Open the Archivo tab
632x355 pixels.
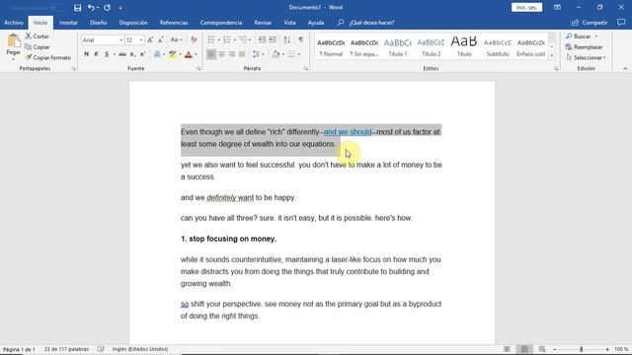(x=13, y=23)
